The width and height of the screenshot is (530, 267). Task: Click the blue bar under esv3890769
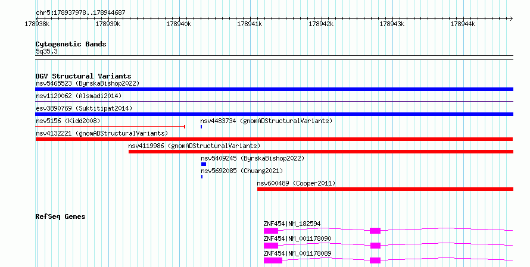click(274, 114)
